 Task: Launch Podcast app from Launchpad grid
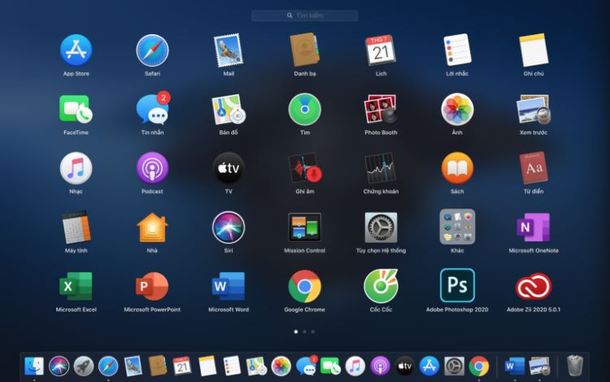coord(152,169)
